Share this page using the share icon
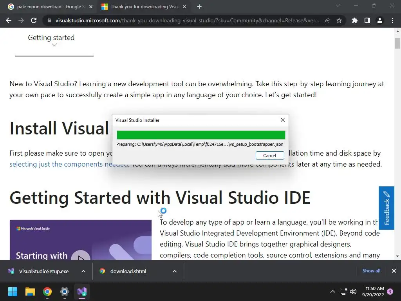Screen dimensions: 401x301 coord(327,20)
